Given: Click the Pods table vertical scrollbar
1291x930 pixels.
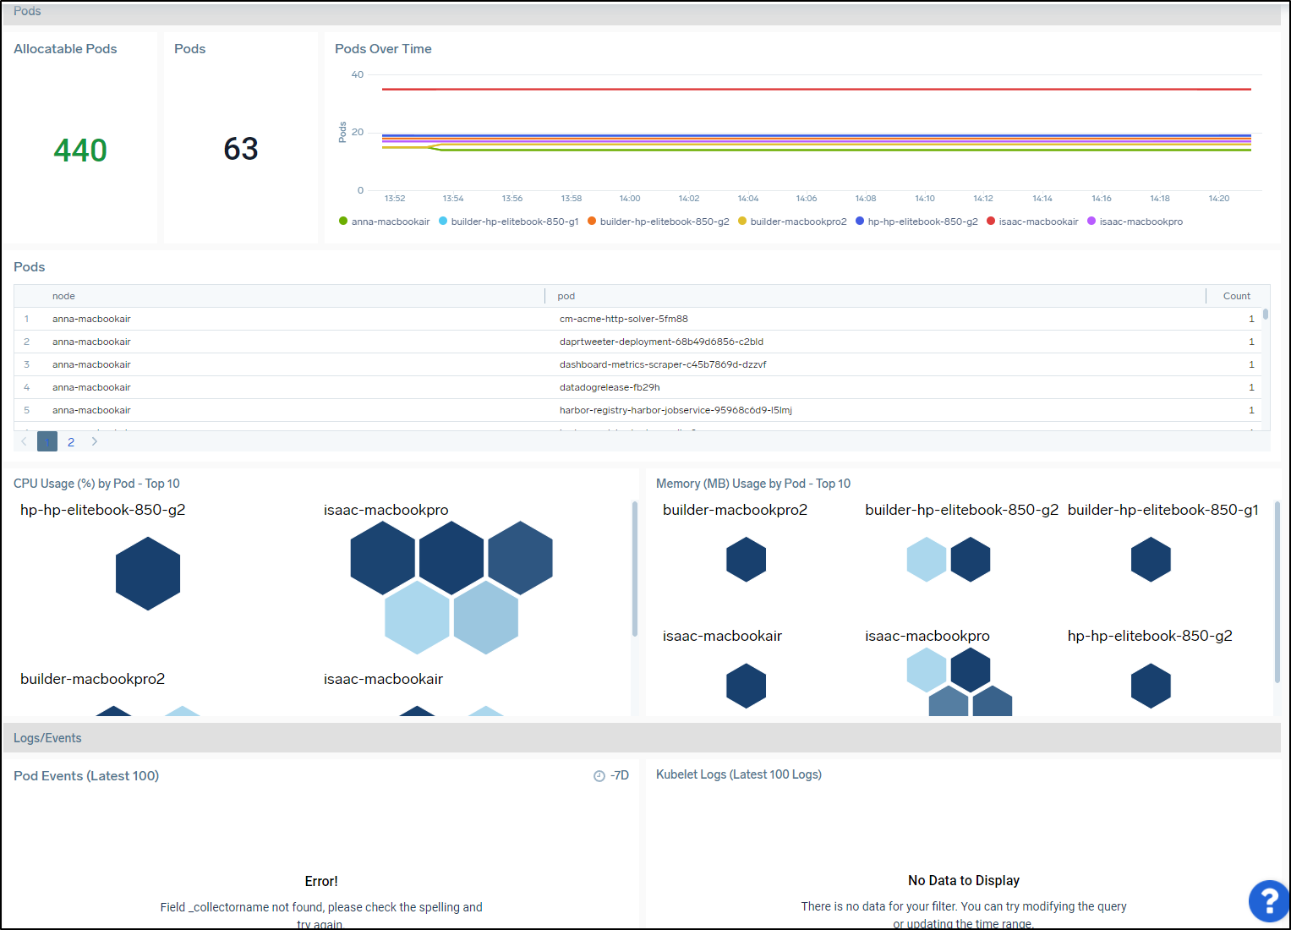Looking at the screenshot, I should point(1266,314).
